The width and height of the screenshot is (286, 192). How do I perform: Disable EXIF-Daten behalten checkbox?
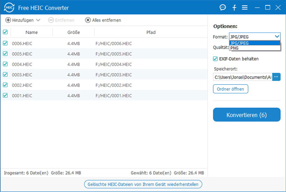point(216,59)
